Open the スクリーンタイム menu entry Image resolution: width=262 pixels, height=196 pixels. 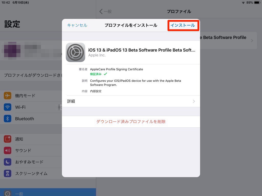click(31, 174)
